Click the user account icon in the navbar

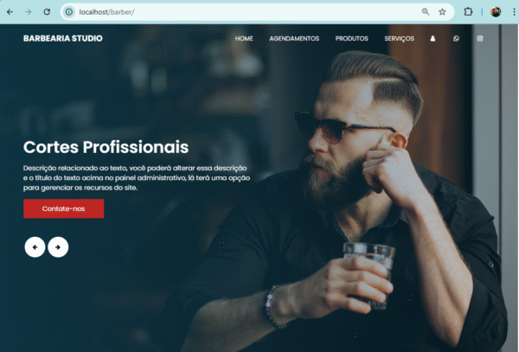(x=432, y=39)
